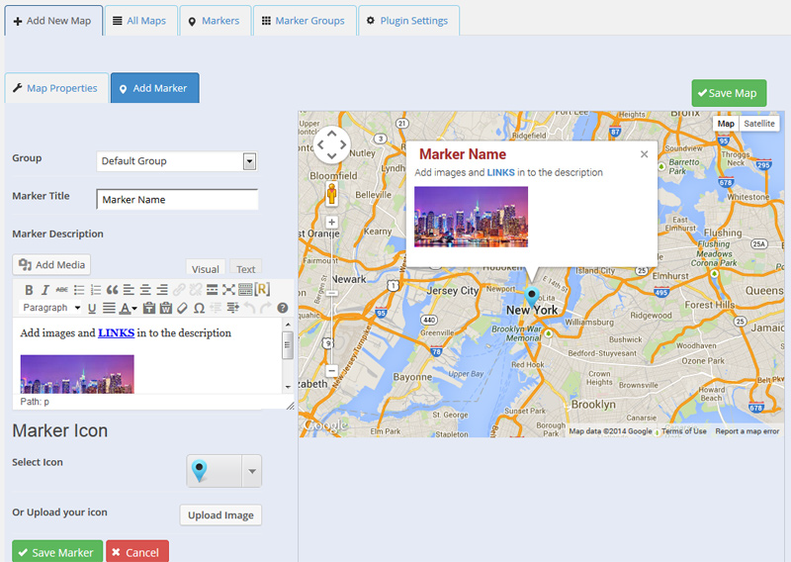Align text right in the editor
The width and height of the screenshot is (791, 562).
tap(162, 290)
